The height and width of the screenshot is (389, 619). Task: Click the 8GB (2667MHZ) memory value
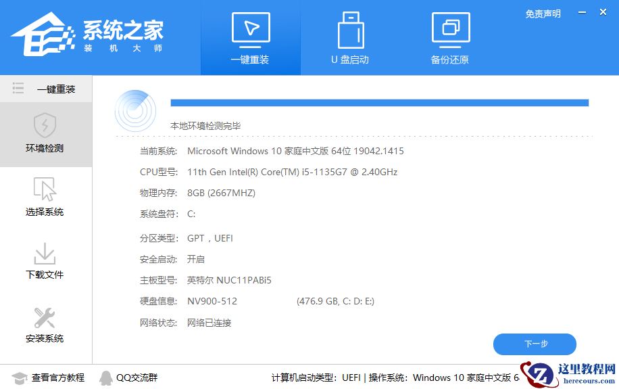tap(221, 193)
